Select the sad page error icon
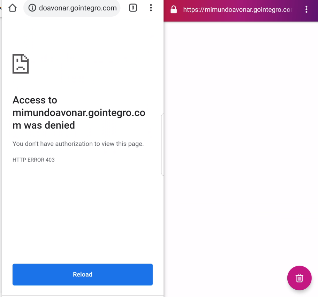Image resolution: width=318 pixels, height=297 pixels. pos(21,64)
